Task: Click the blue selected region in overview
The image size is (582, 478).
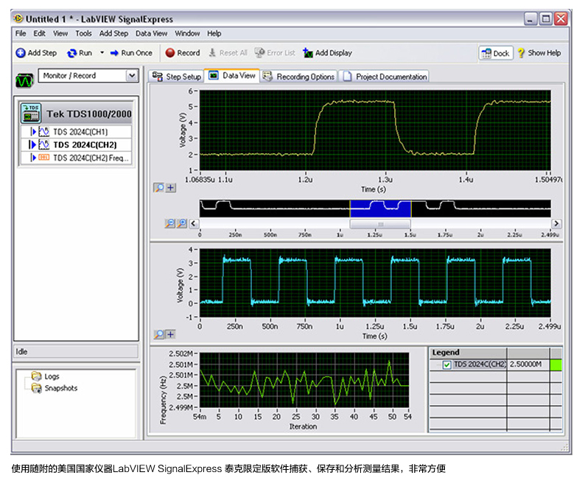Action: pos(380,208)
